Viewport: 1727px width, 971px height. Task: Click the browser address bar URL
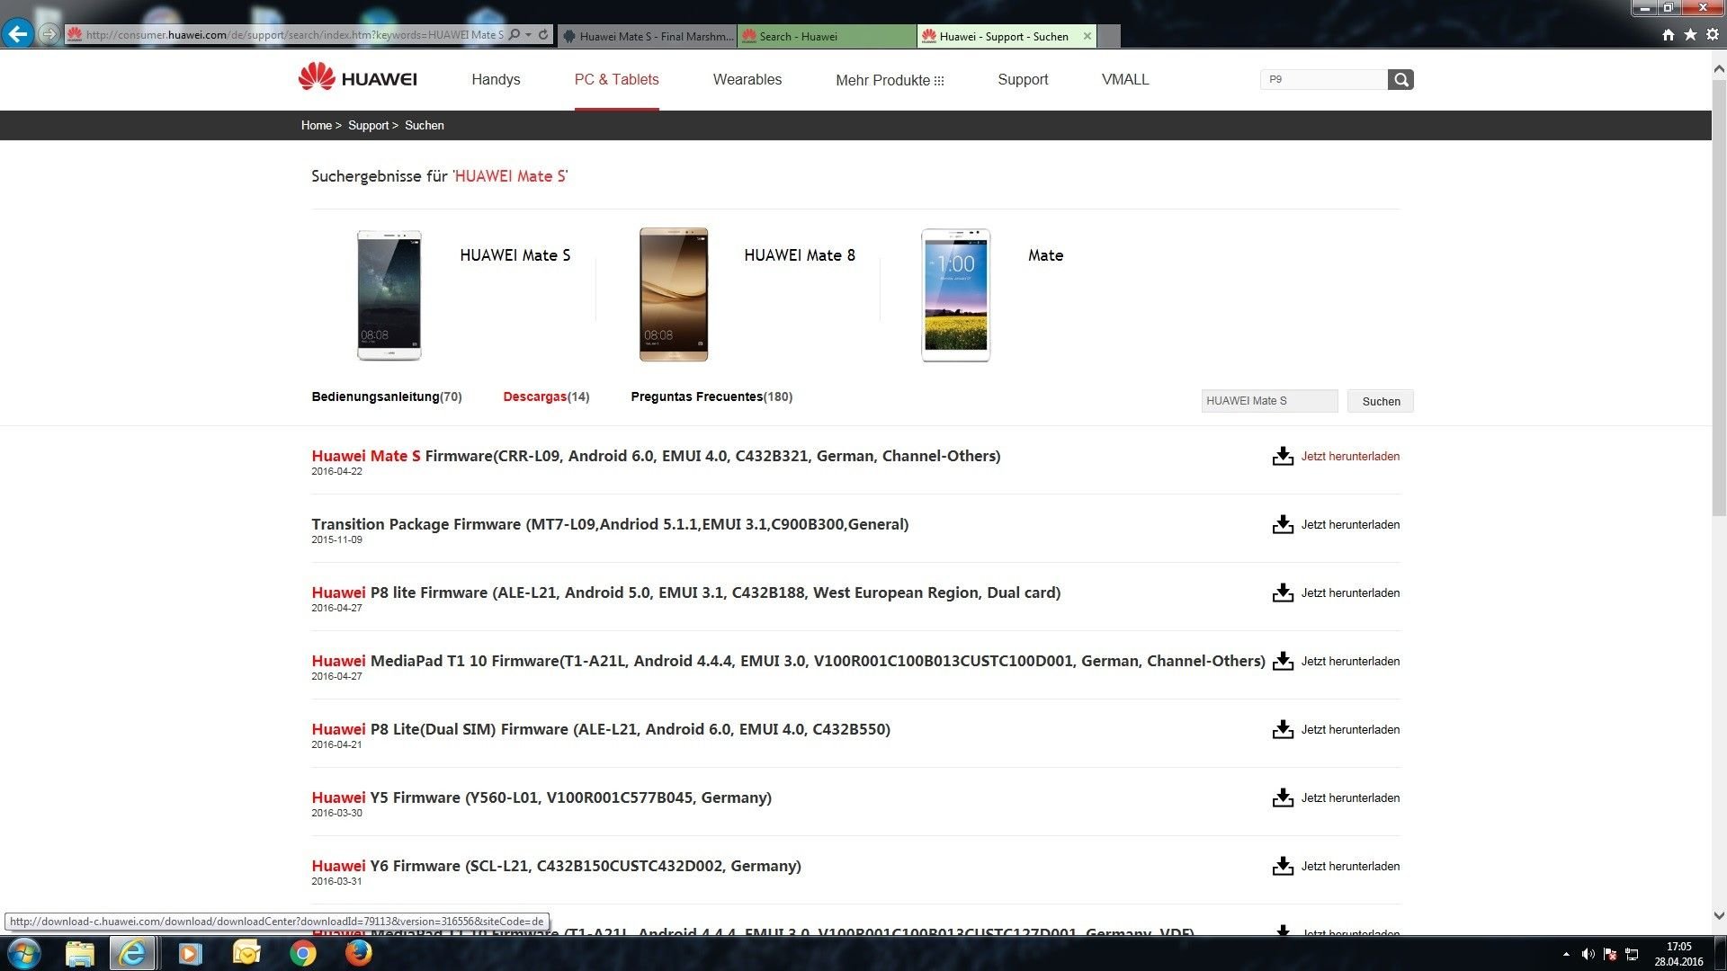tap(294, 35)
